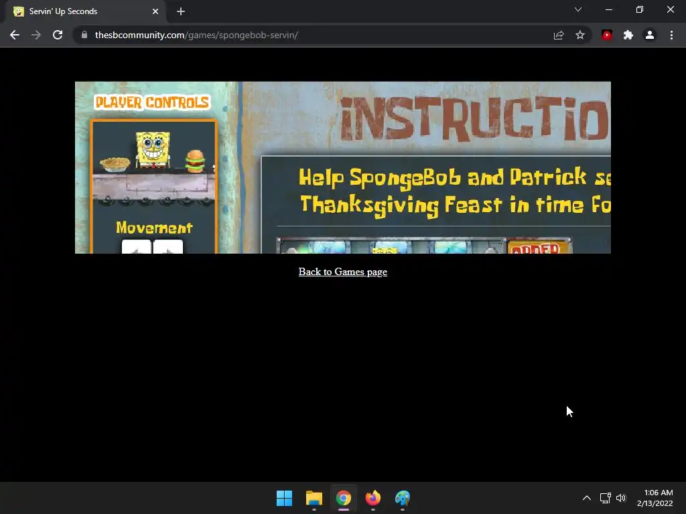Click the Instructions title text

pos(475,119)
